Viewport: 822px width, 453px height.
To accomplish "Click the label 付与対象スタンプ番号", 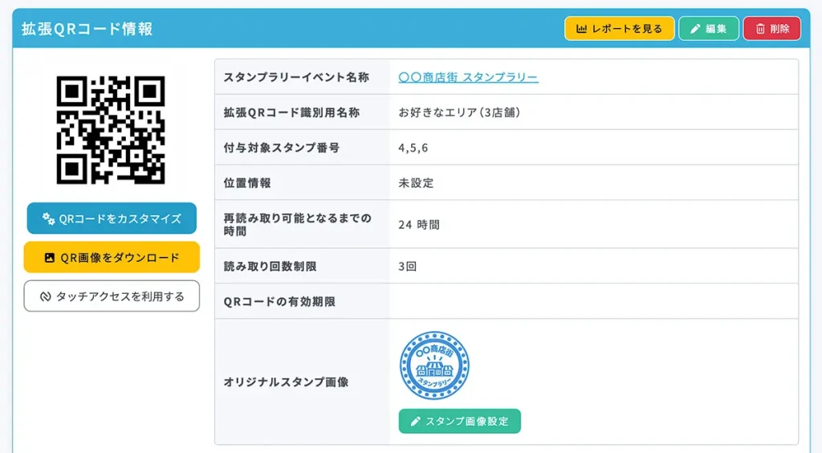I will point(282,148).
